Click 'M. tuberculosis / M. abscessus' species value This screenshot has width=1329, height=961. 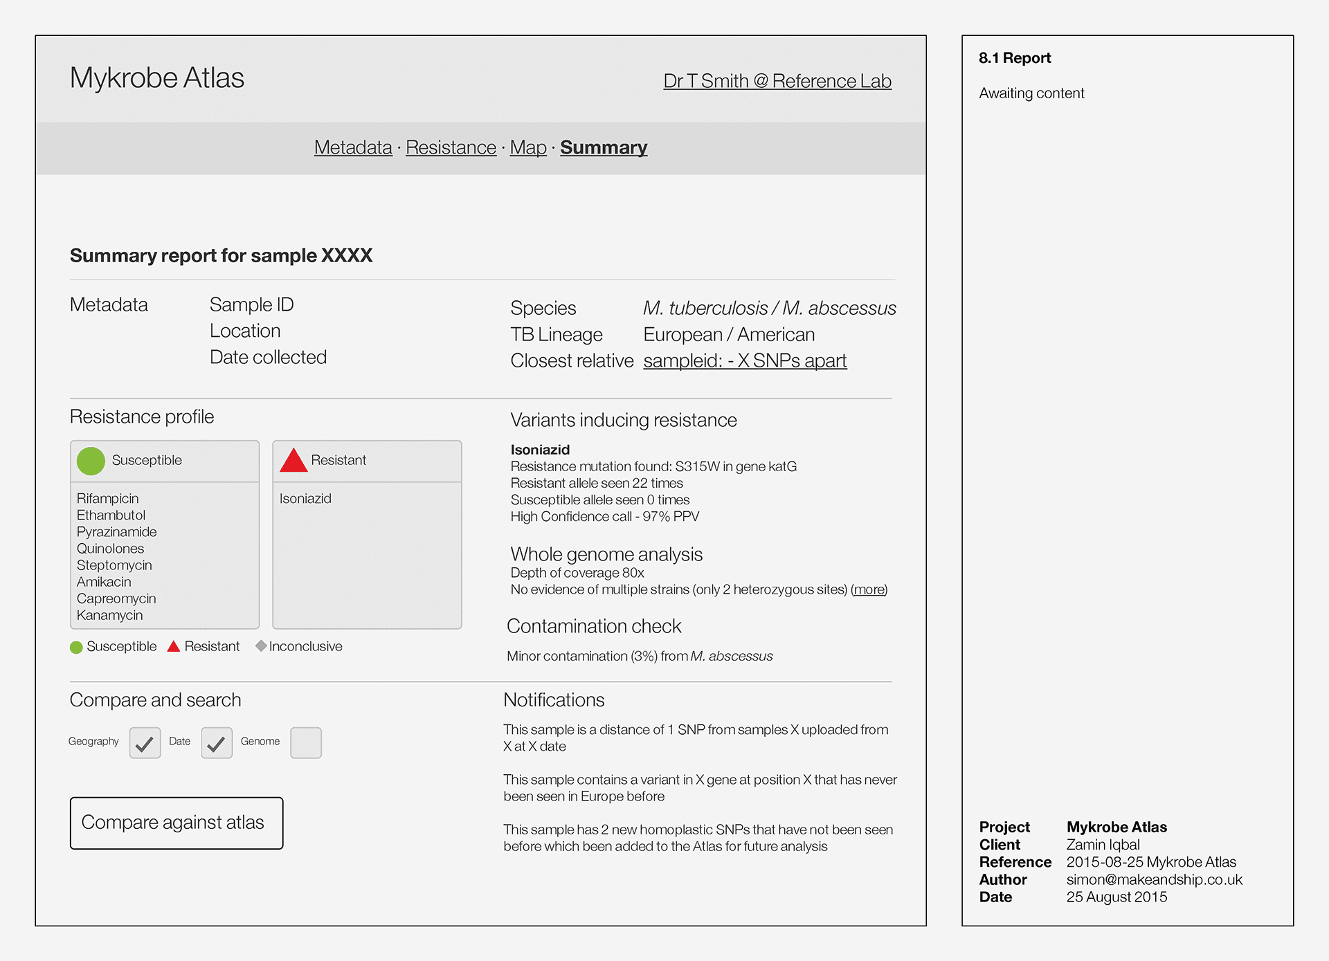pyautogui.click(x=770, y=308)
